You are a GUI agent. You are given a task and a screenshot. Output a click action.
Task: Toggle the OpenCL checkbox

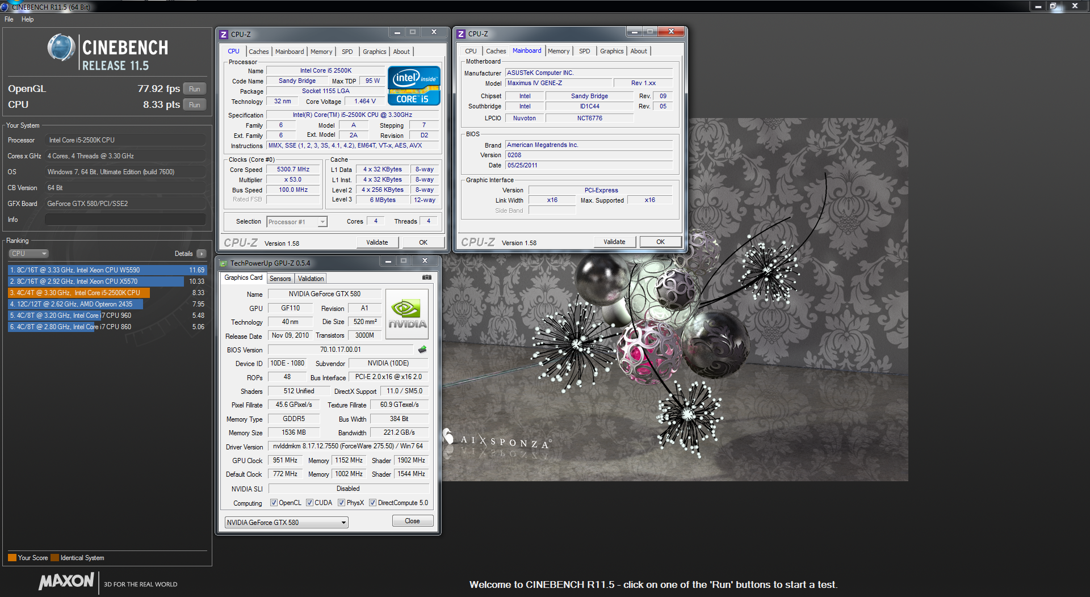[274, 503]
